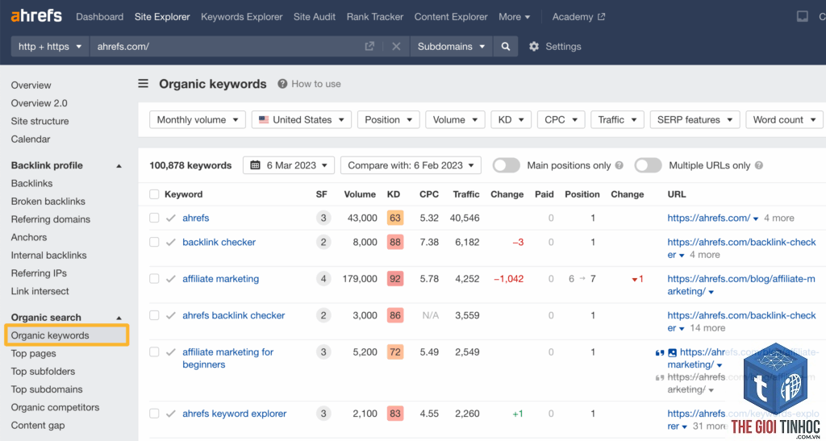This screenshot has width=826, height=441.
Task: Open the Word count filter dropdown
Action: coord(784,120)
